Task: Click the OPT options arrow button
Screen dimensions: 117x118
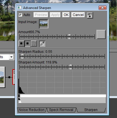Action: (90, 15)
